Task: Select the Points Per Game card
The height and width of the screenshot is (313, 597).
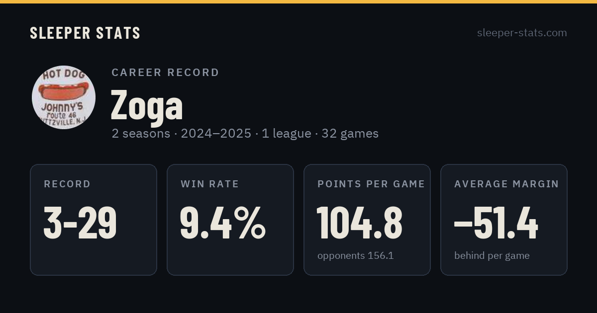Action: [367, 220]
